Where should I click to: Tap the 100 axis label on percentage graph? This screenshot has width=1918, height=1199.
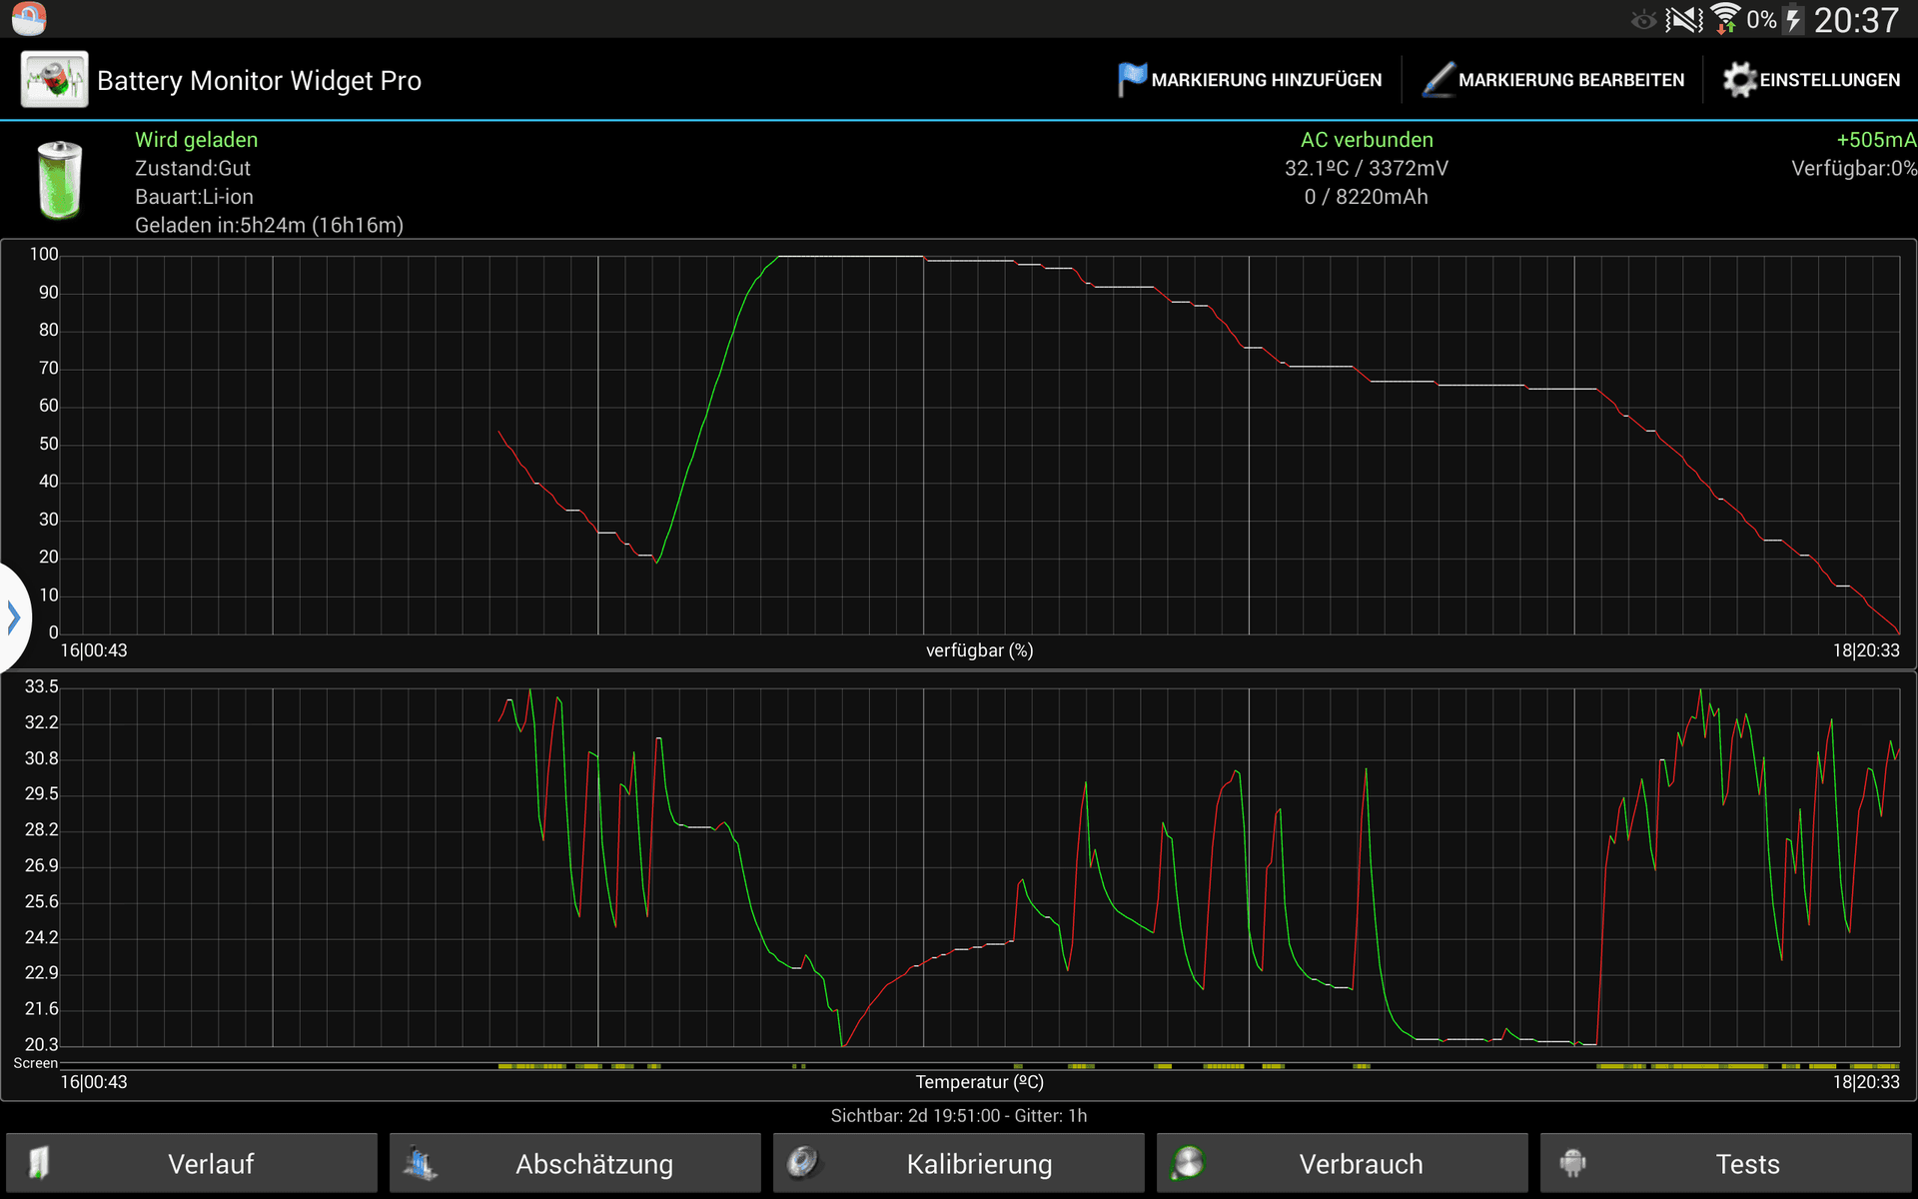click(x=44, y=254)
